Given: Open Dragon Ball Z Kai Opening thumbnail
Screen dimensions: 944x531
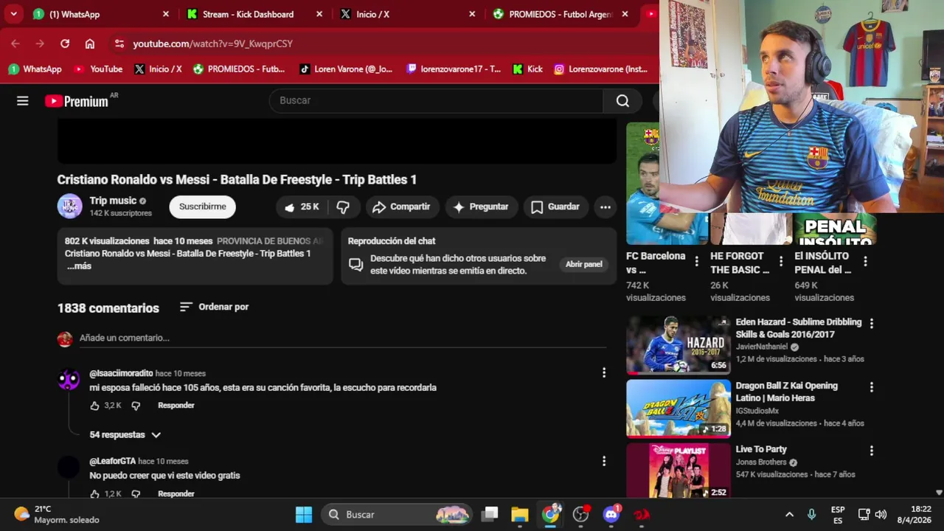Looking at the screenshot, I should (x=678, y=409).
